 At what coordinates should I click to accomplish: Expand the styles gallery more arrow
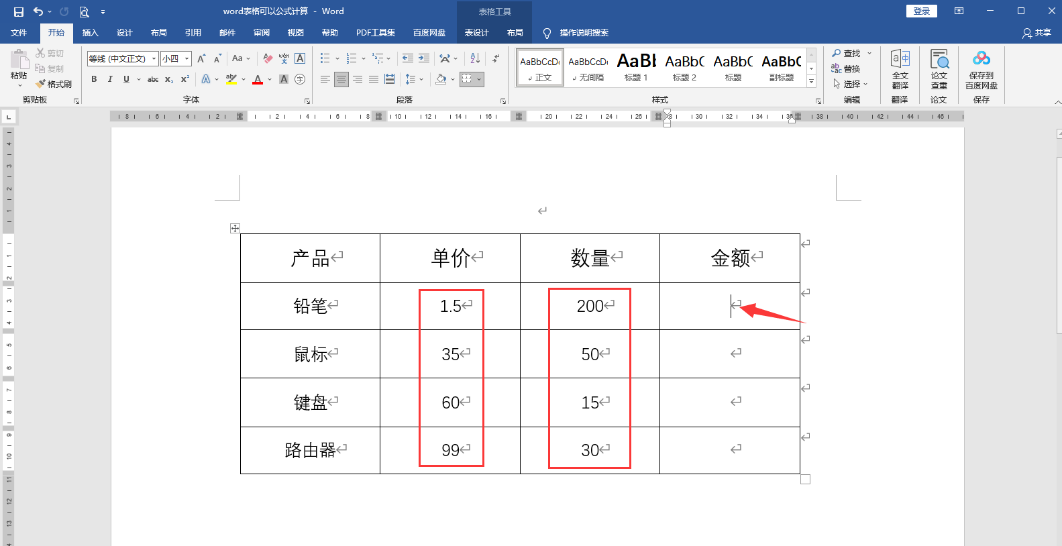[x=811, y=82]
